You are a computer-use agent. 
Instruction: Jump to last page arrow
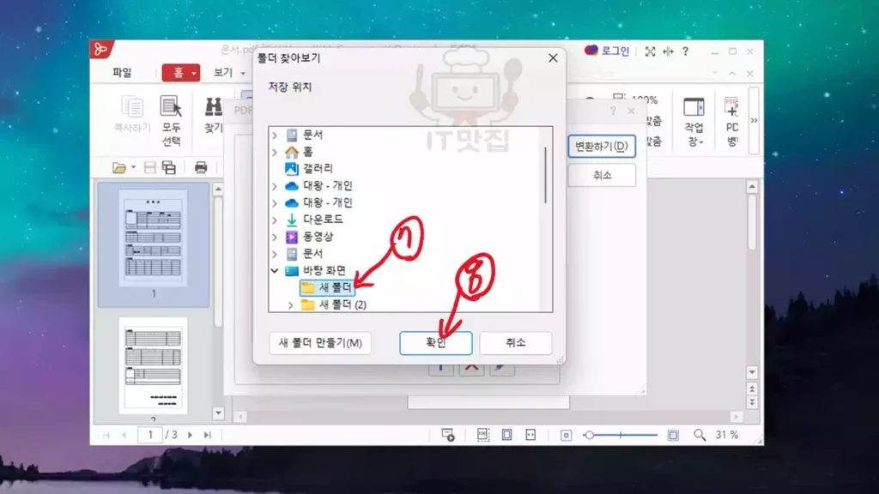(207, 435)
